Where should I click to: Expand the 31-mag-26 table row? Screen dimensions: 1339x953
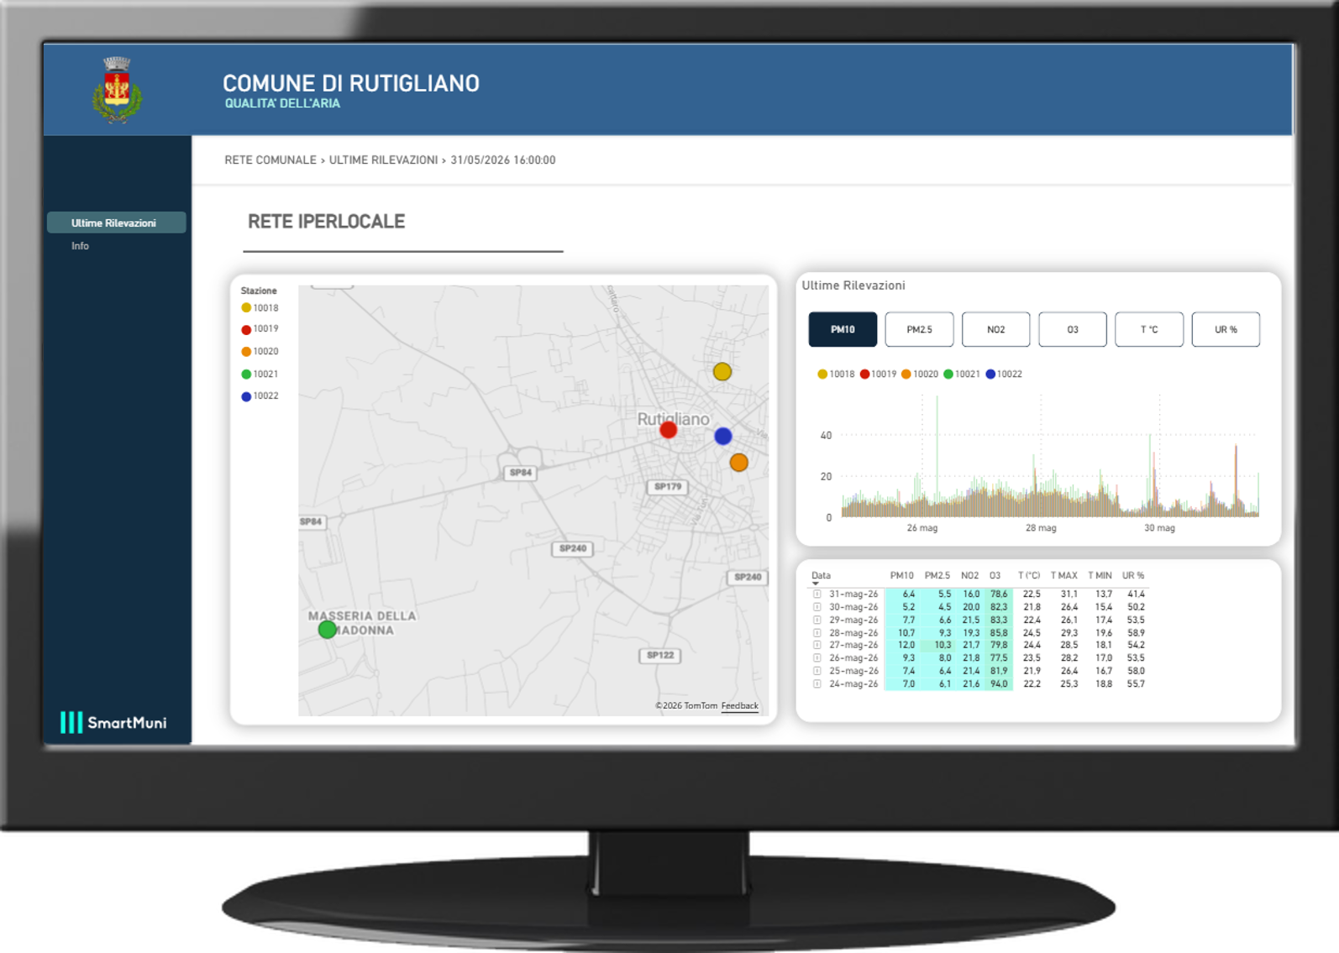point(817,594)
